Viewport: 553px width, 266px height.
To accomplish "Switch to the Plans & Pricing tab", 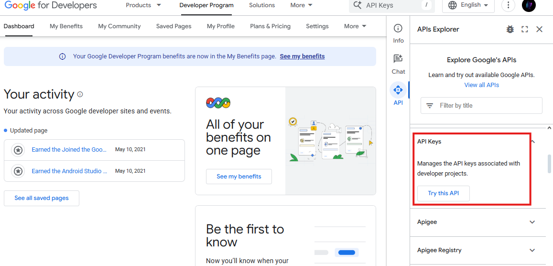I will coord(270,26).
